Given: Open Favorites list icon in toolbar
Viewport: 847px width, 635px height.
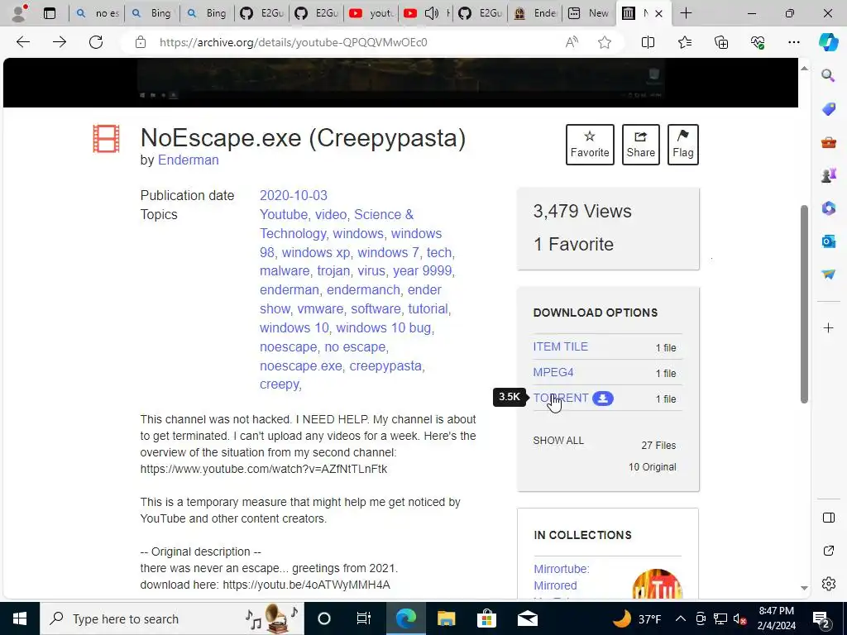Looking at the screenshot, I should (x=684, y=42).
